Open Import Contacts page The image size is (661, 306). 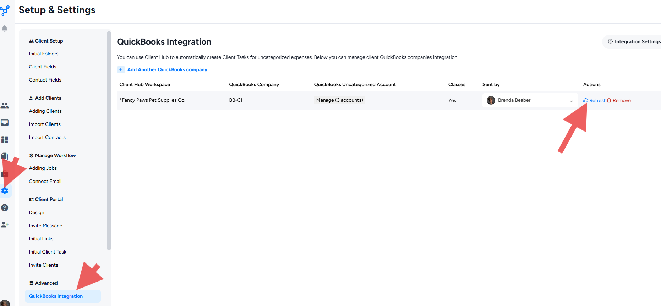click(x=47, y=137)
